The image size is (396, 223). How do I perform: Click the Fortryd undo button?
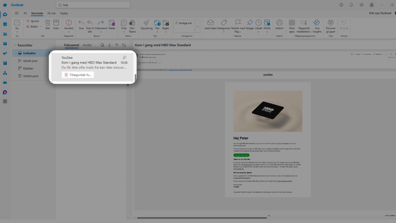tap(344, 24)
